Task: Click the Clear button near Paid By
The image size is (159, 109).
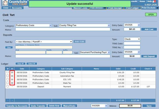Action: [9, 47]
